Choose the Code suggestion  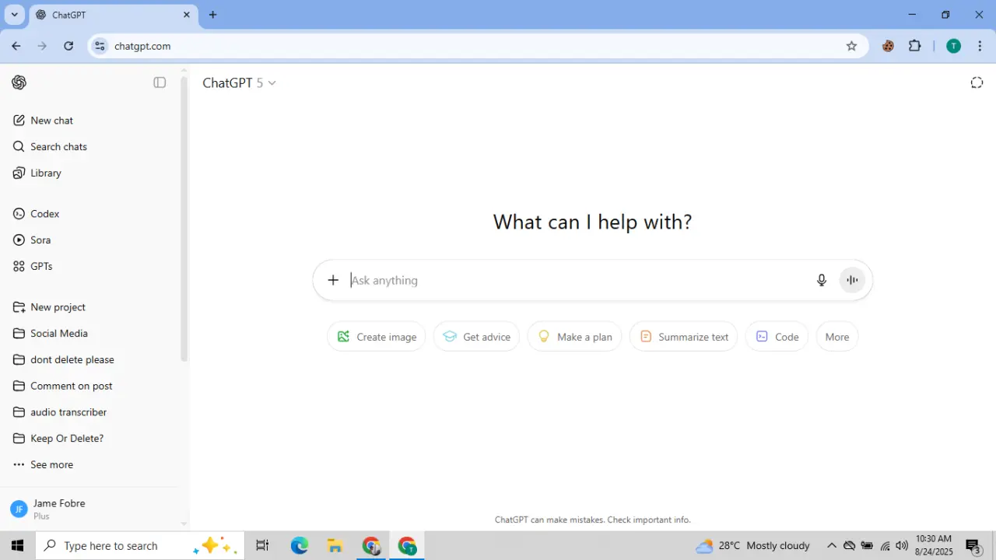777,337
